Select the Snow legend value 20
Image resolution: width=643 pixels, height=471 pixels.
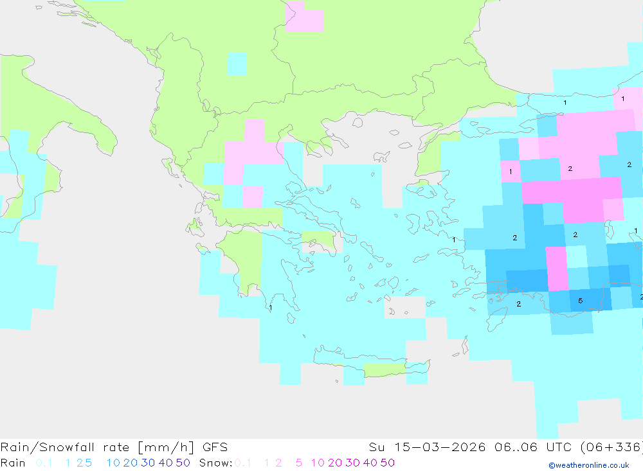point(335,463)
